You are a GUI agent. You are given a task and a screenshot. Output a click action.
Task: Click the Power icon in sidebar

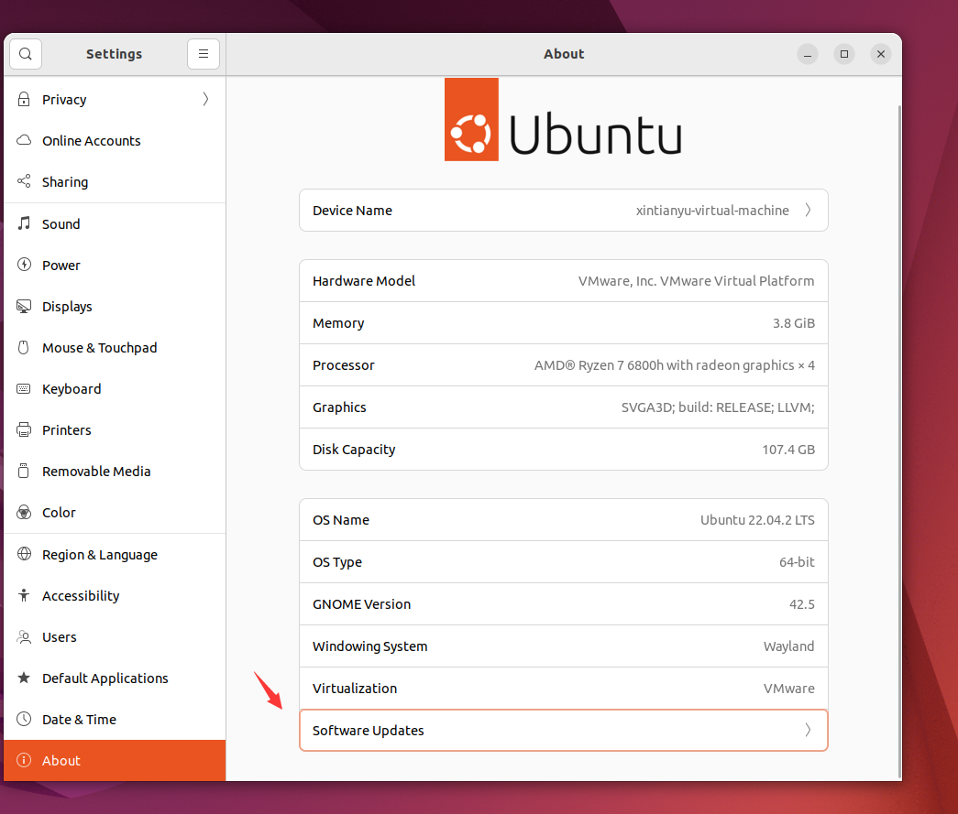[24, 265]
